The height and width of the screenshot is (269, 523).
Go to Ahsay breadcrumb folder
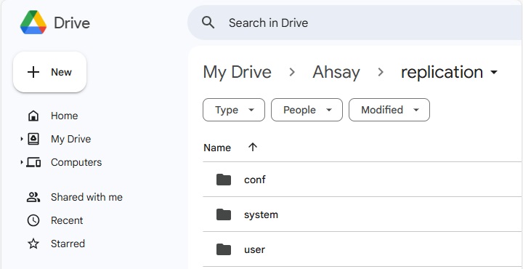tap(336, 72)
